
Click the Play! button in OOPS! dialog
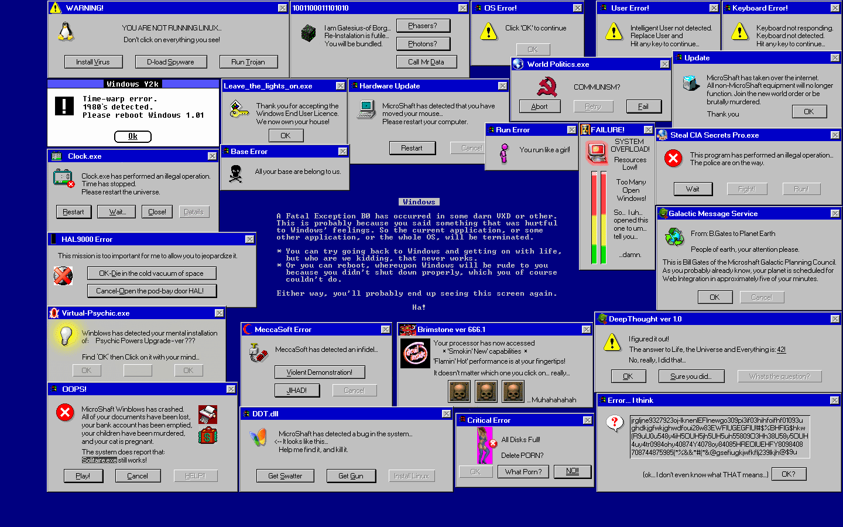pyautogui.click(x=83, y=476)
